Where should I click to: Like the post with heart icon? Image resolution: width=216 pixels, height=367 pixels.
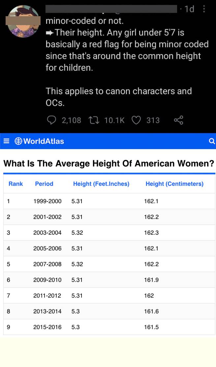(136, 120)
